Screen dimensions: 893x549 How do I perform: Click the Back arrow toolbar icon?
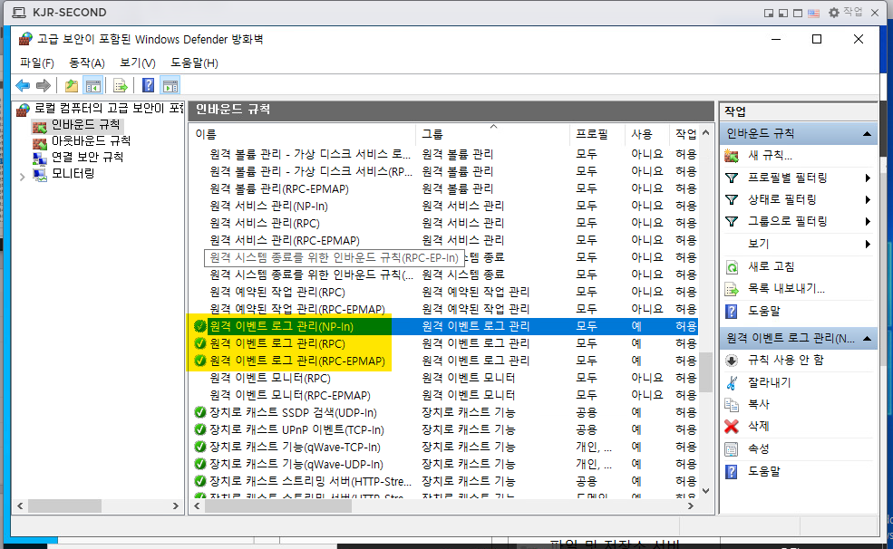(x=23, y=86)
